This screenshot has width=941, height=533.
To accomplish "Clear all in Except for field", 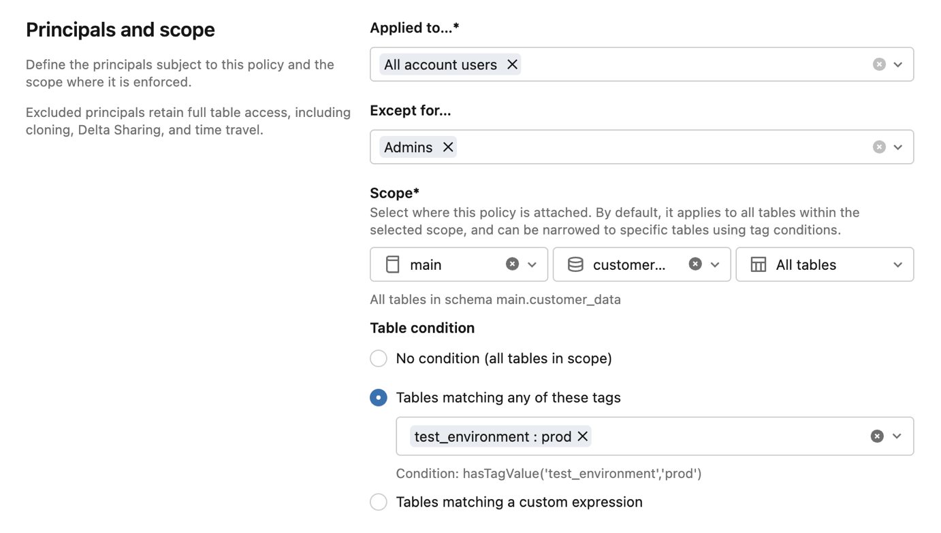I will 879,147.
